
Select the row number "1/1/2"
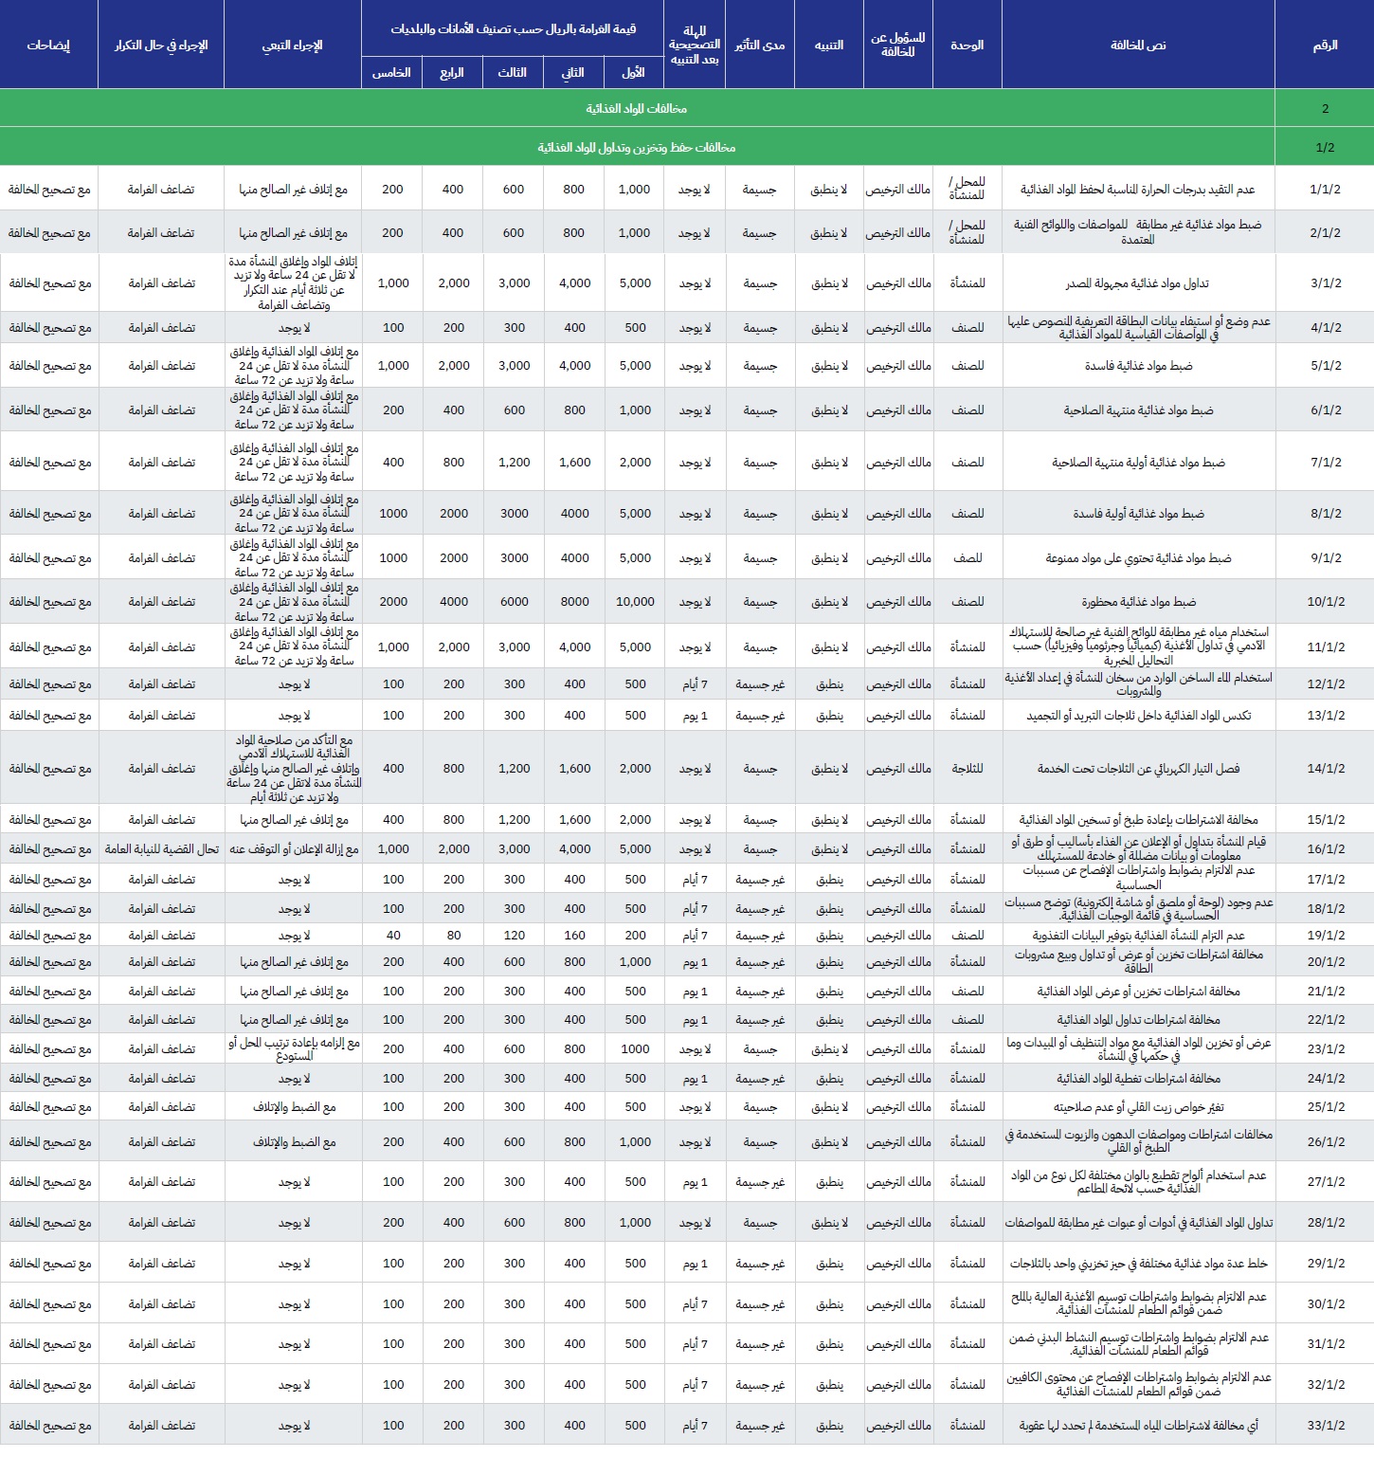point(1325,189)
